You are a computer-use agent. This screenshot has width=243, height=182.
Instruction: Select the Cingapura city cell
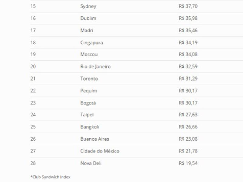(x=91, y=43)
